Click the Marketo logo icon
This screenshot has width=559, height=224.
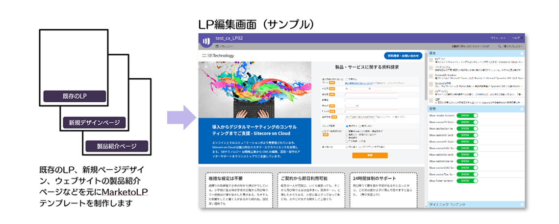(x=207, y=41)
